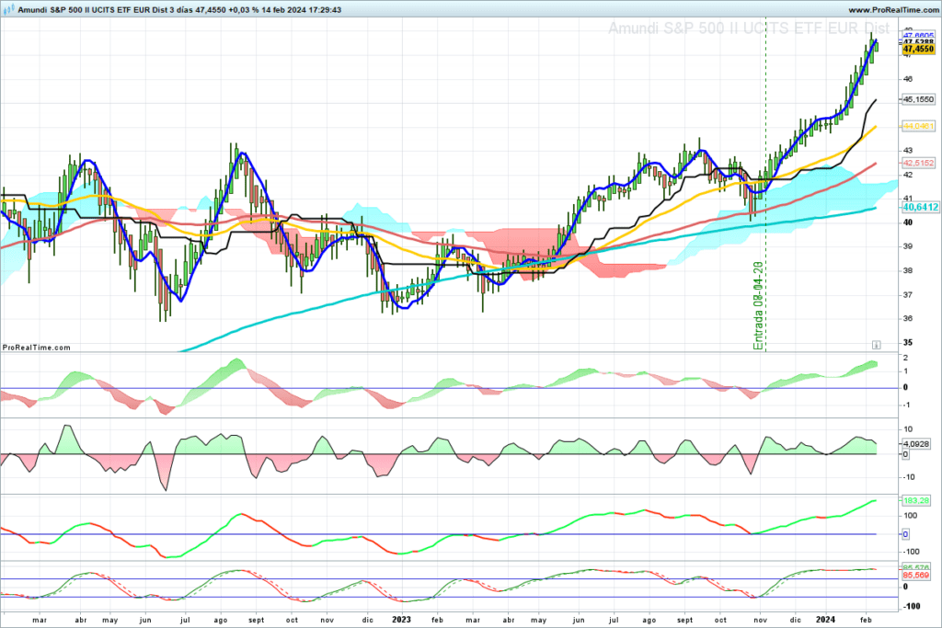Image resolution: width=942 pixels, height=628 pixels.
Task: Click the red stochastic value label 85,569
Action: pos(916,576)
